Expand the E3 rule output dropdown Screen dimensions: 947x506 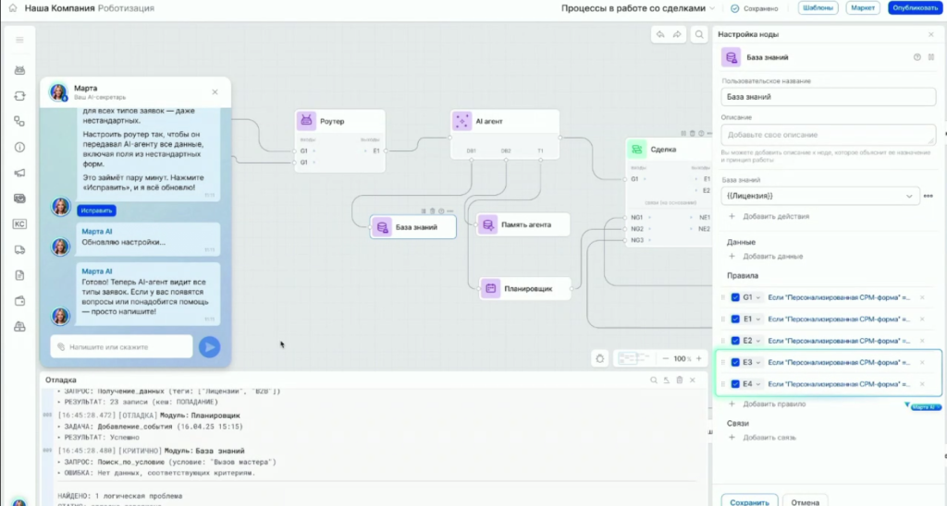pyautogui.click(x=757, y=363)
